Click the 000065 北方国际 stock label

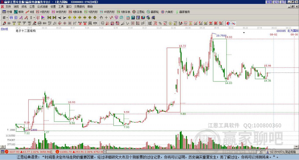coord(288,31)
